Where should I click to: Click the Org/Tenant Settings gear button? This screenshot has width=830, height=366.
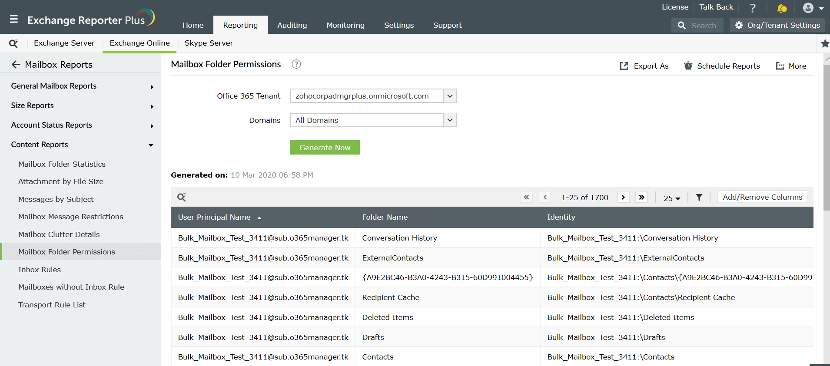tap(777, 25)
